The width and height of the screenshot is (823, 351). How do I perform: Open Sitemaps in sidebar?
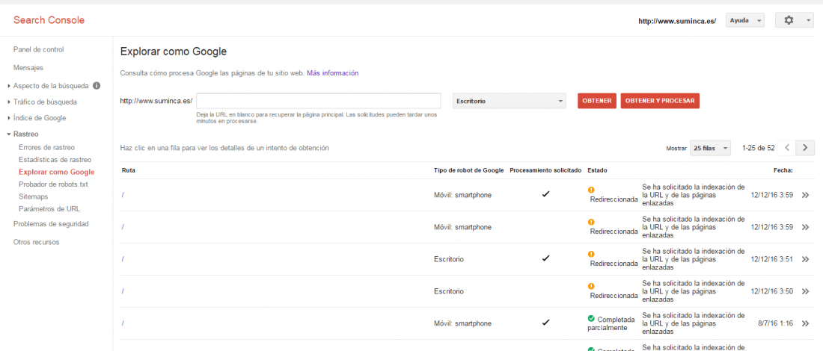pos(33,196)
